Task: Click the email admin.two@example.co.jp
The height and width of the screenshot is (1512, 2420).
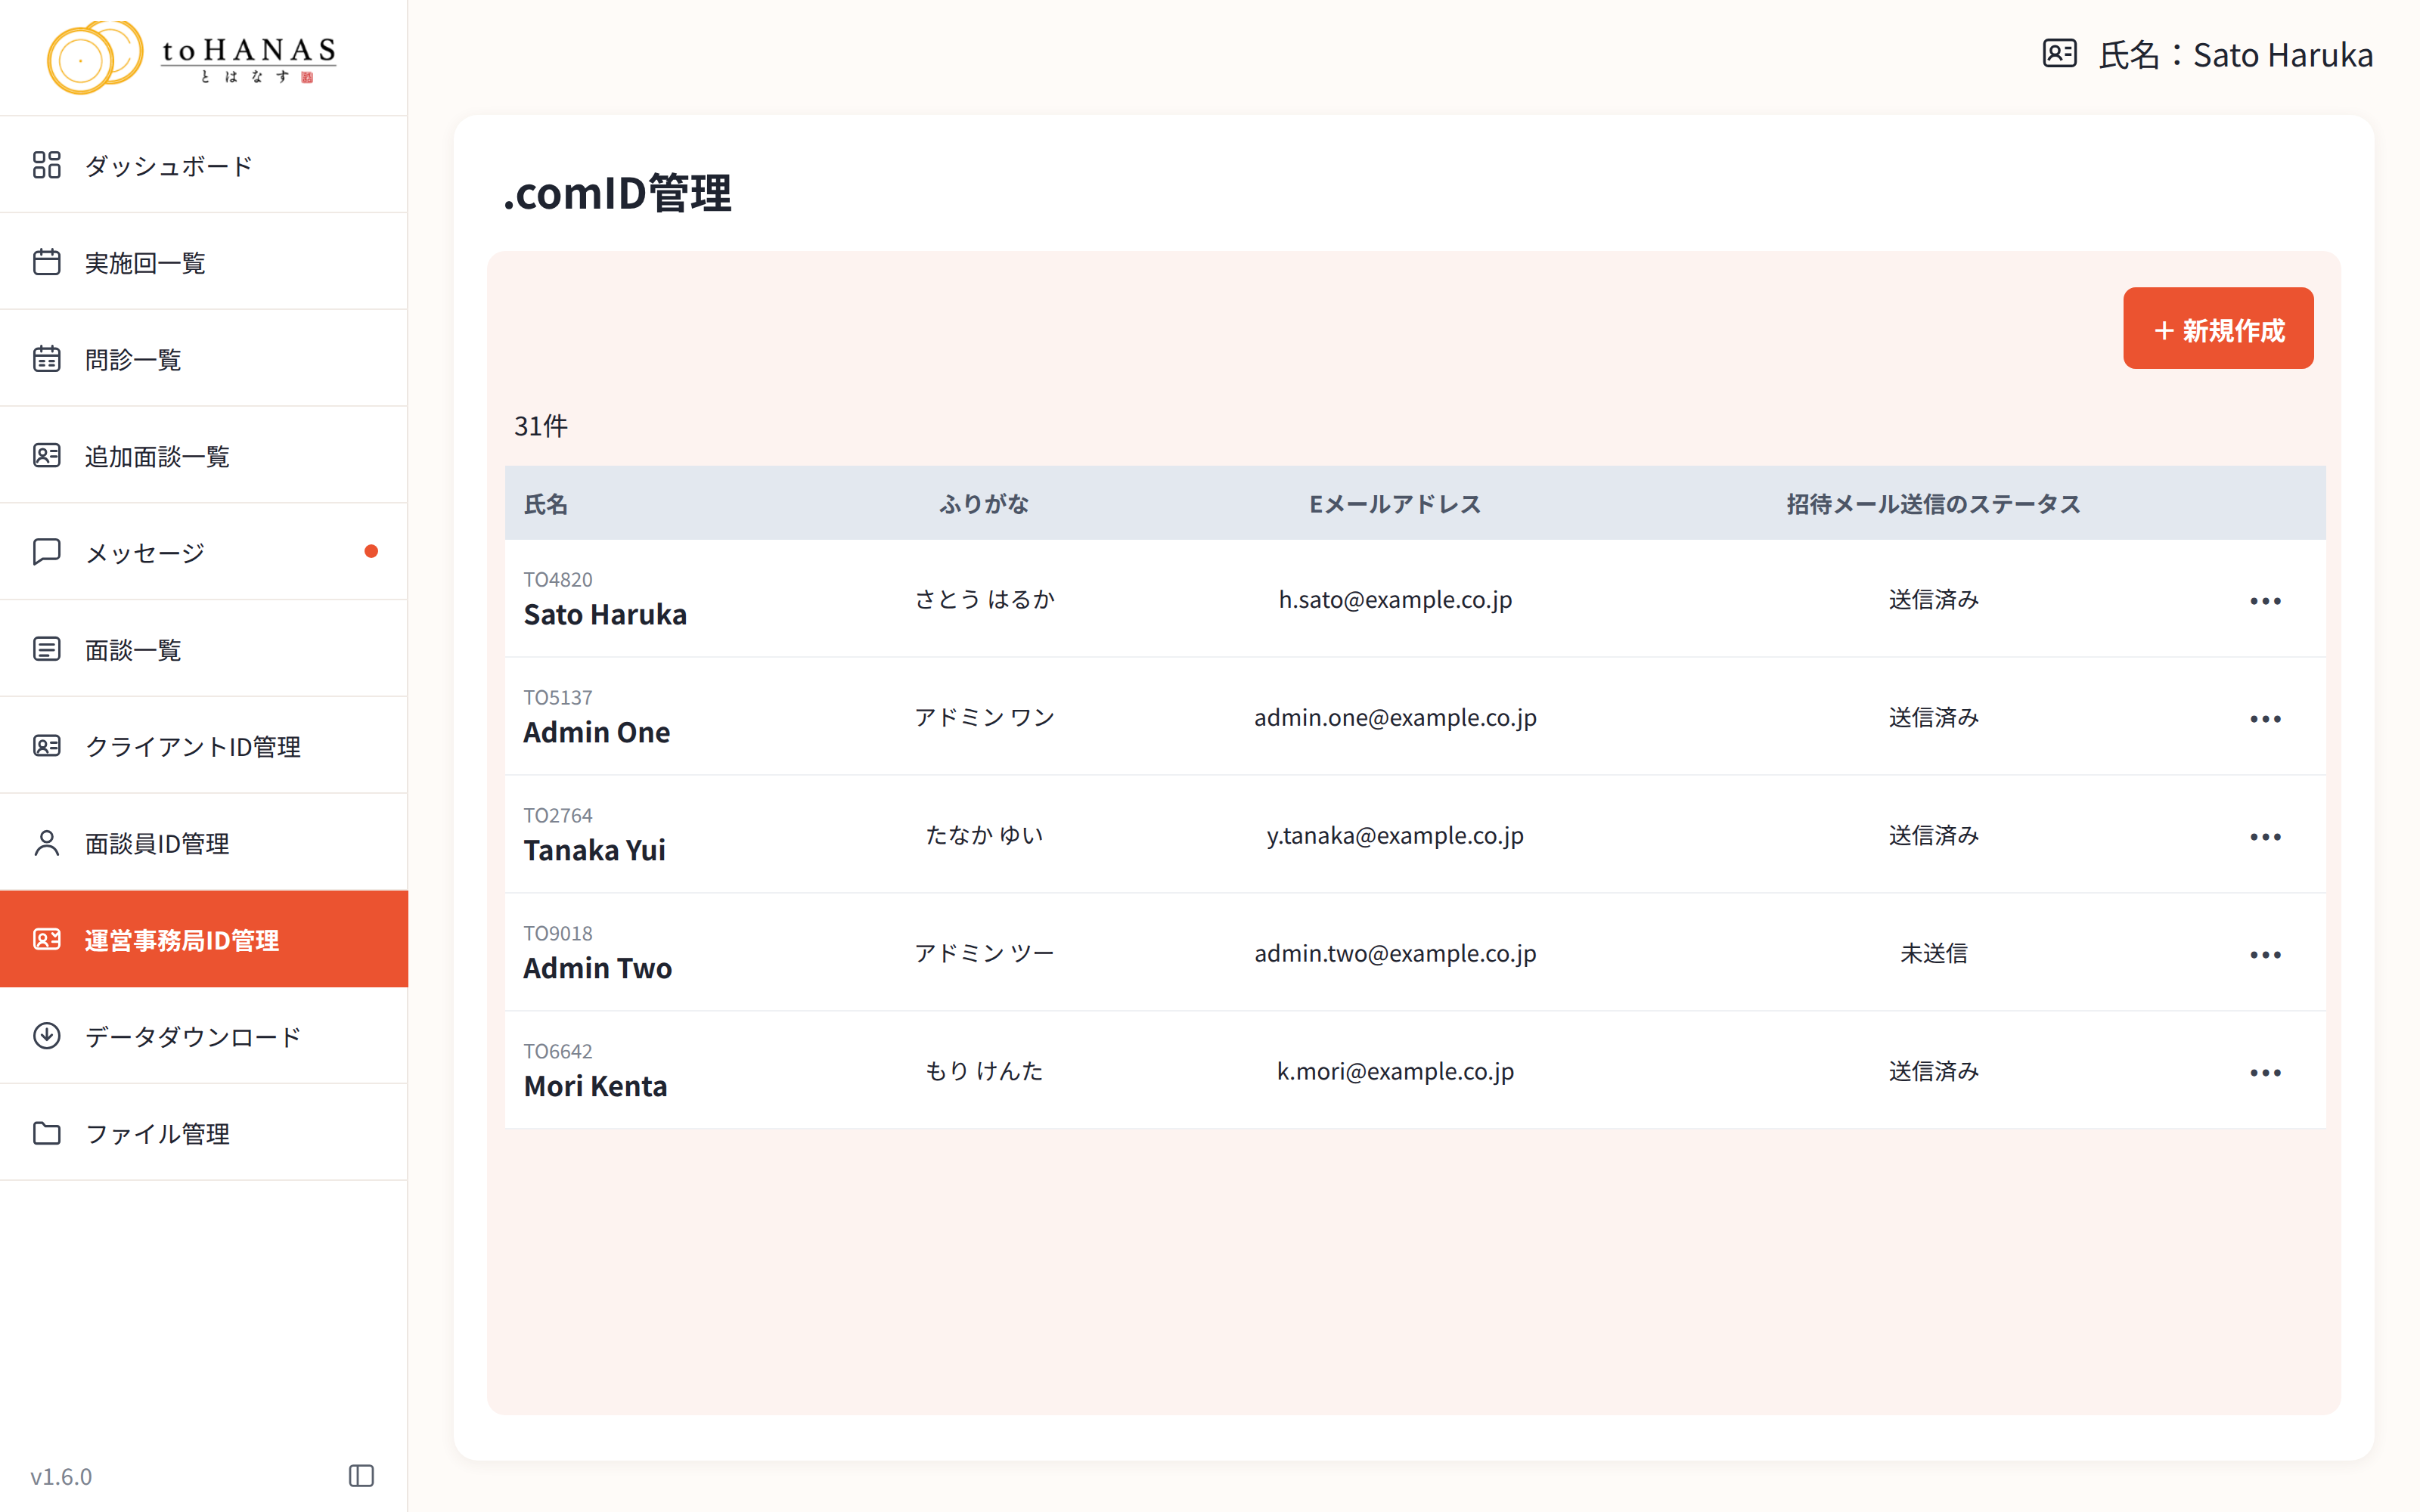Action: click(x=1395, y=953)
